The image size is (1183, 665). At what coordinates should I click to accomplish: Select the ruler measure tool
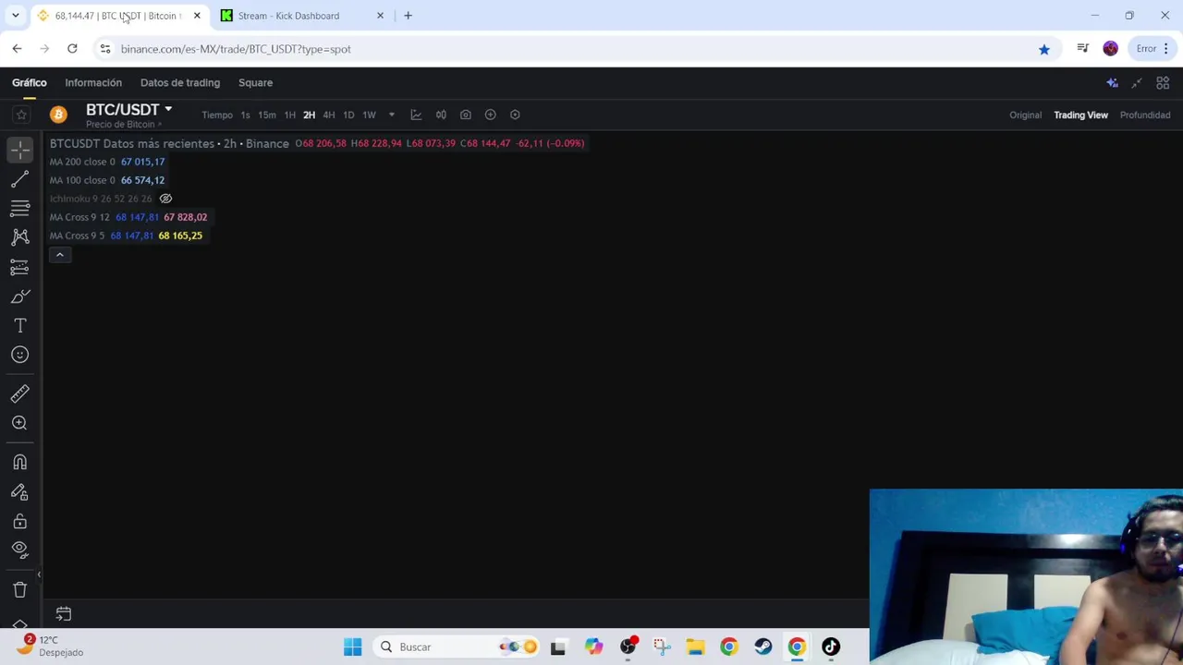[x=20, y=394]
